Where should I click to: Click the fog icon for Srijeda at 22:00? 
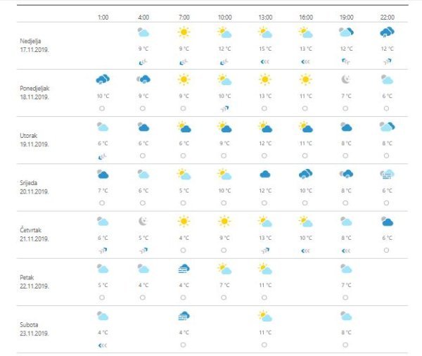click(x=386, y=174)
